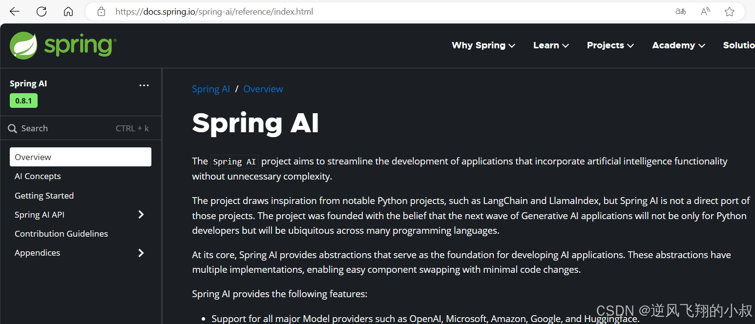755x324 pixels.
Task: Open the Solutions menu in the header
Action: click(x=739, y=45)
